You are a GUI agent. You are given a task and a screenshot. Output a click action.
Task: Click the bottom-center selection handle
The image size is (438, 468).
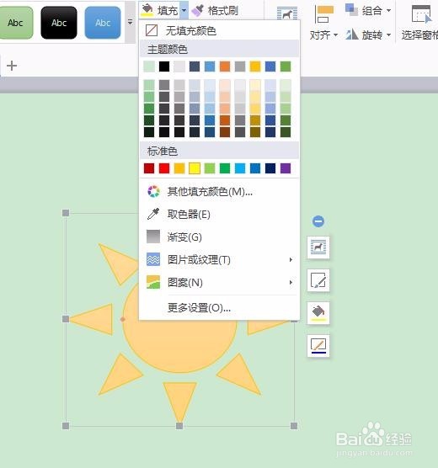tap(179, 426)
